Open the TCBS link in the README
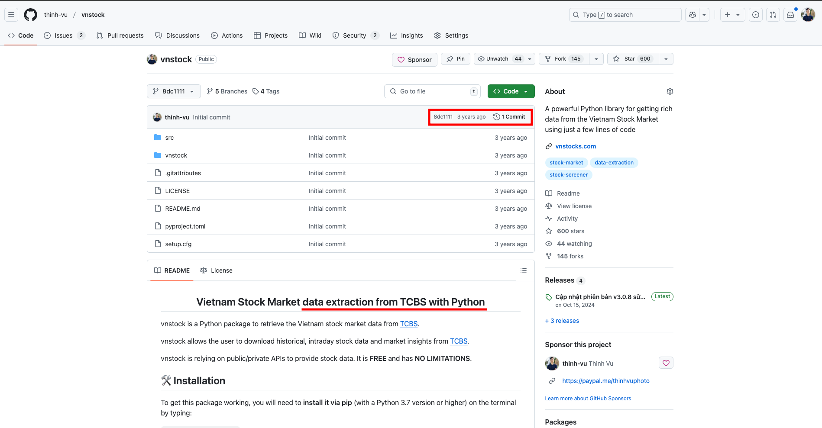822x428 pixels. pos(408,324)
